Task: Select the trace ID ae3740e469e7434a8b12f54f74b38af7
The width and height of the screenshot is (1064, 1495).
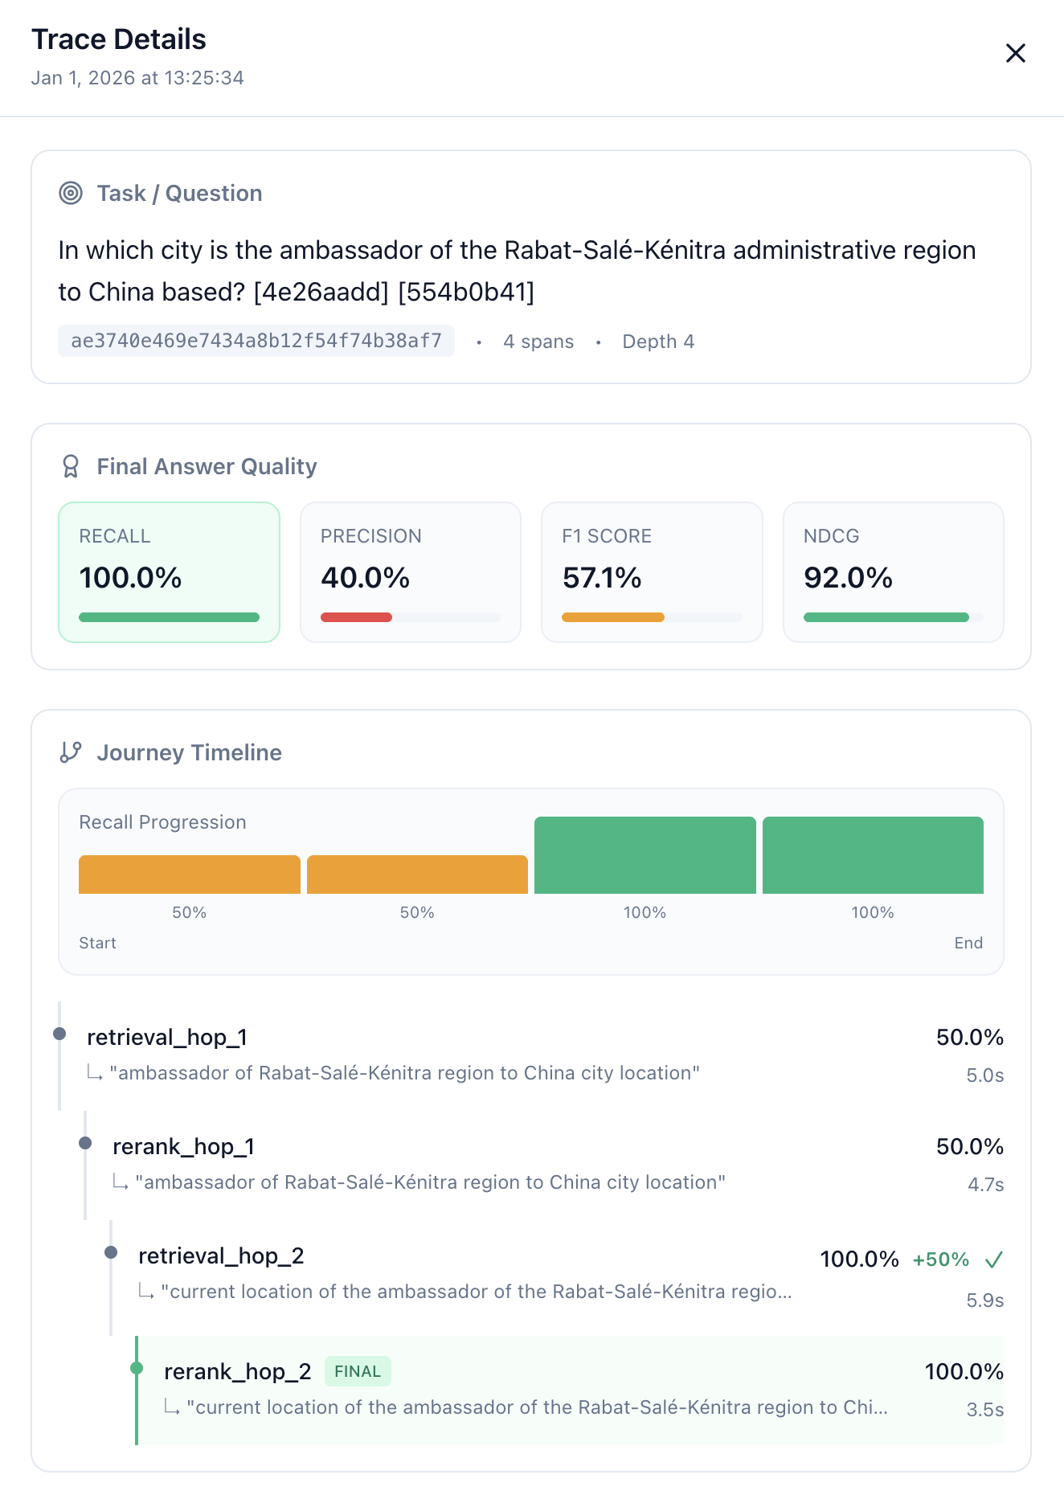Action: (x=256, y=341)
